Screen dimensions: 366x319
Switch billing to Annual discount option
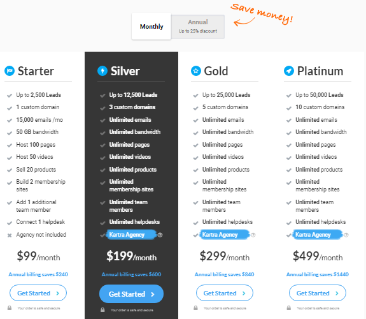[198, 26]
